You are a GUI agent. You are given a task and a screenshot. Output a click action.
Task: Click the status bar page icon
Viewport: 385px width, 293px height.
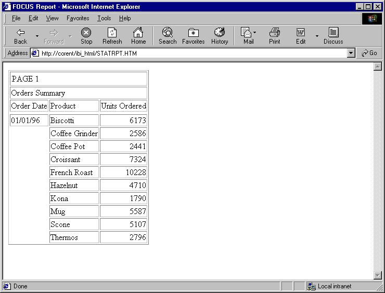[7, 286]
